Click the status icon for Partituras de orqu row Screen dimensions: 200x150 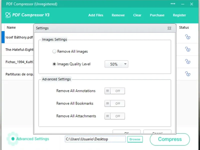click(x=188, y=74)
